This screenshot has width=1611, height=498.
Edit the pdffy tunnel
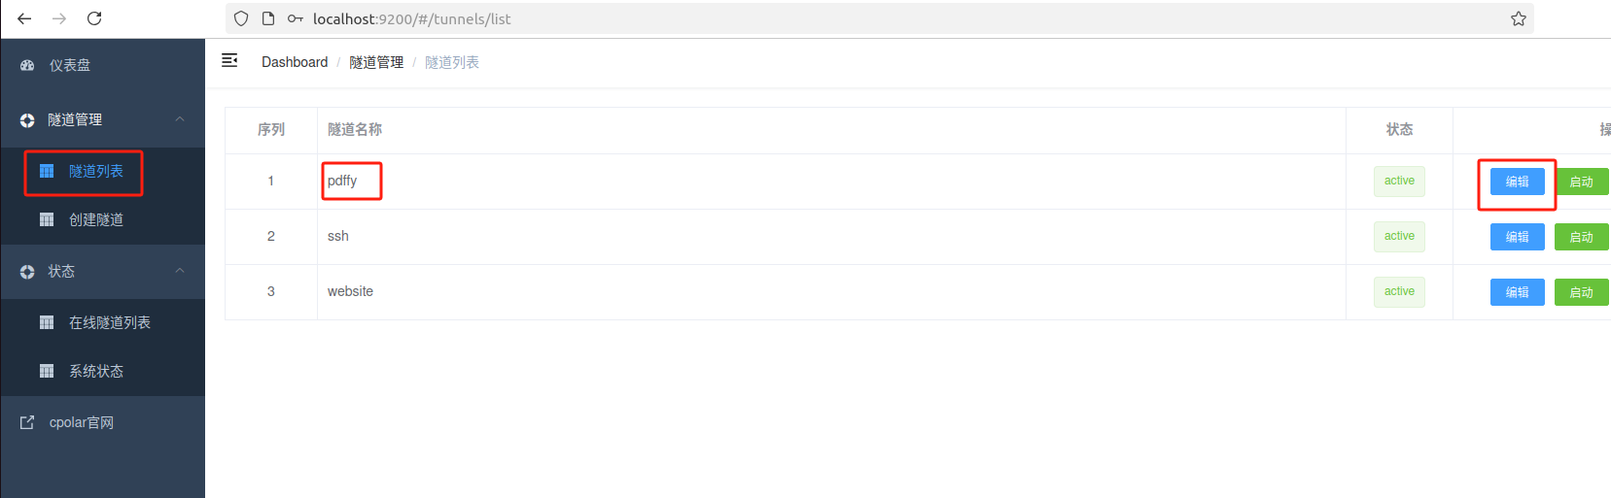[x=1517, y=182]
